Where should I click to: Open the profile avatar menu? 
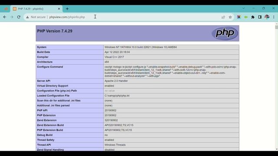(267, 17)
